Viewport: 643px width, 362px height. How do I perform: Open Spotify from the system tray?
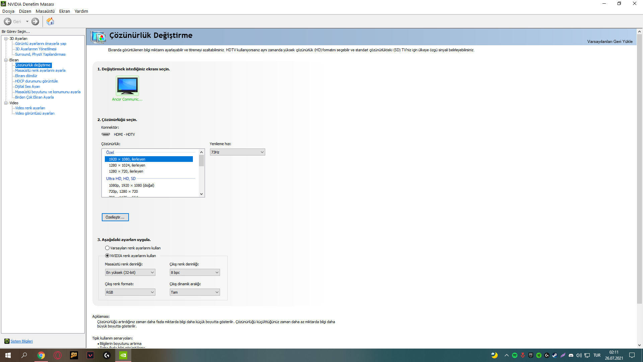(515, 355)
